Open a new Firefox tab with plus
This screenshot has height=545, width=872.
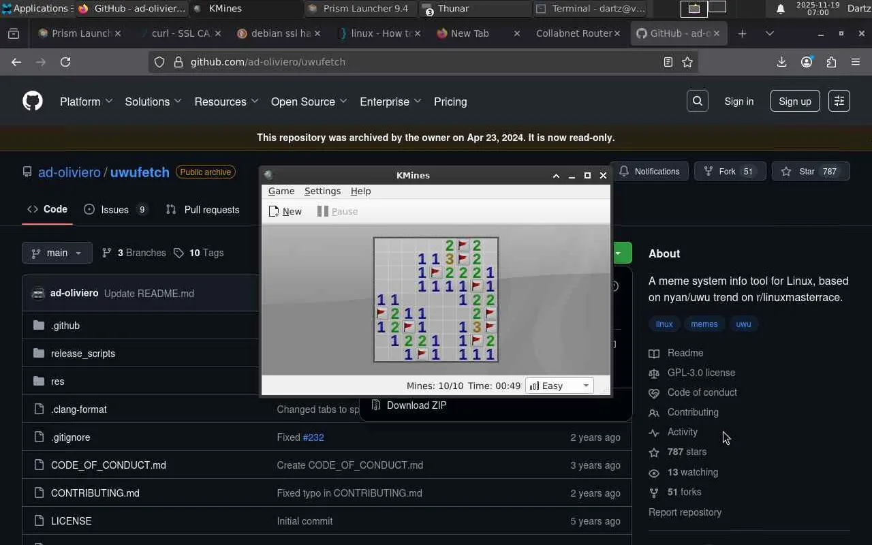(743, 33)
